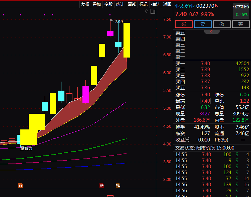Click the latest tall yellow candlestick
The width and height of the screenshot is (251, 197).
(127, 40)
